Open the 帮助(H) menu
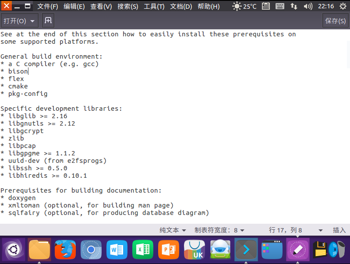Viewport: 350px width, 264px height. tap(209, 7)
